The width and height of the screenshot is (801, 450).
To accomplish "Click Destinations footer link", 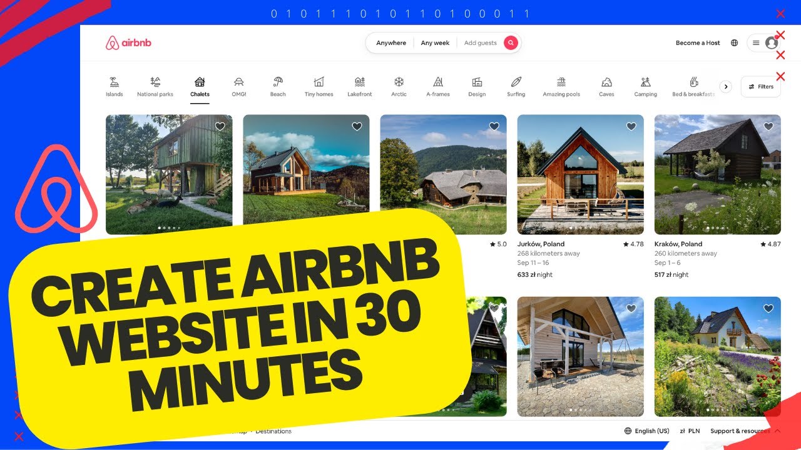I will click(x=273, y=431).
